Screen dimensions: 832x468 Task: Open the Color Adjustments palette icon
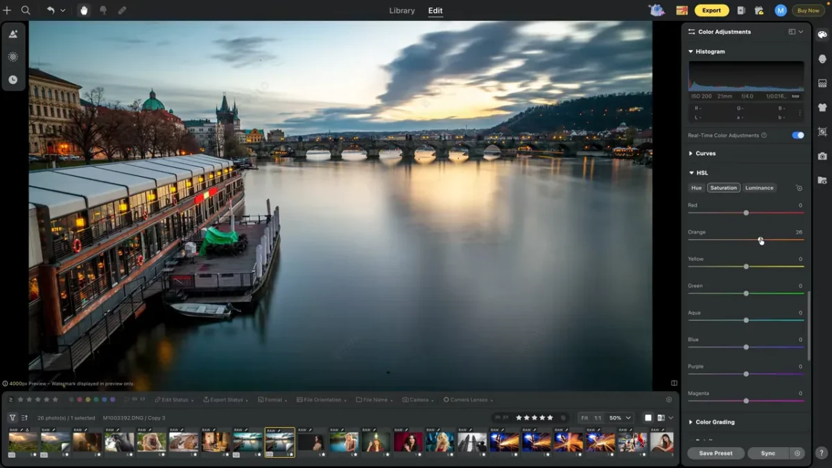point(822,35)
